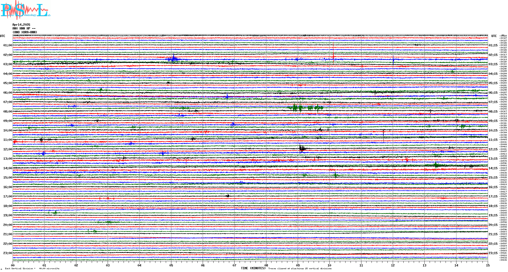This screenshot has width=508, height=272.
Task: Click the Each Vertical Division footer text
Action: (x=32, y=268)
